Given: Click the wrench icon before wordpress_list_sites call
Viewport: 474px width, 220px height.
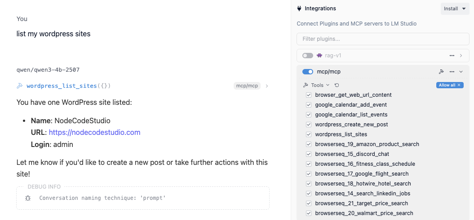Looking at the screenshot, I should 20,86.
